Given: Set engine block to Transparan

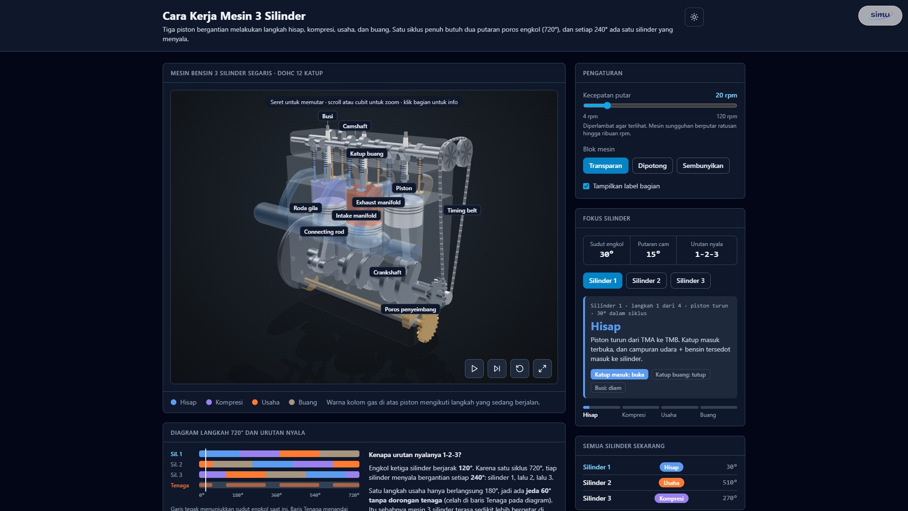Looking at the screenshot, I should pos(605,166).
